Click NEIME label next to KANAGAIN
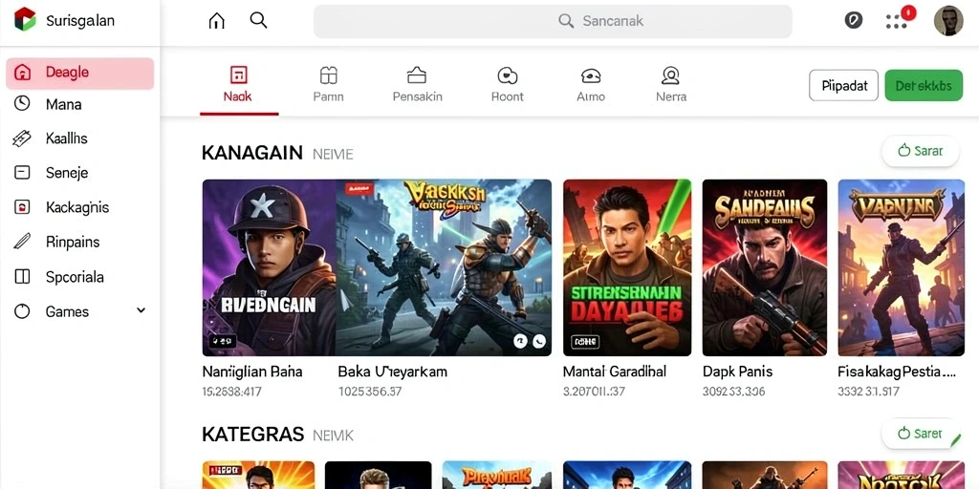 (x=333, y=154)
